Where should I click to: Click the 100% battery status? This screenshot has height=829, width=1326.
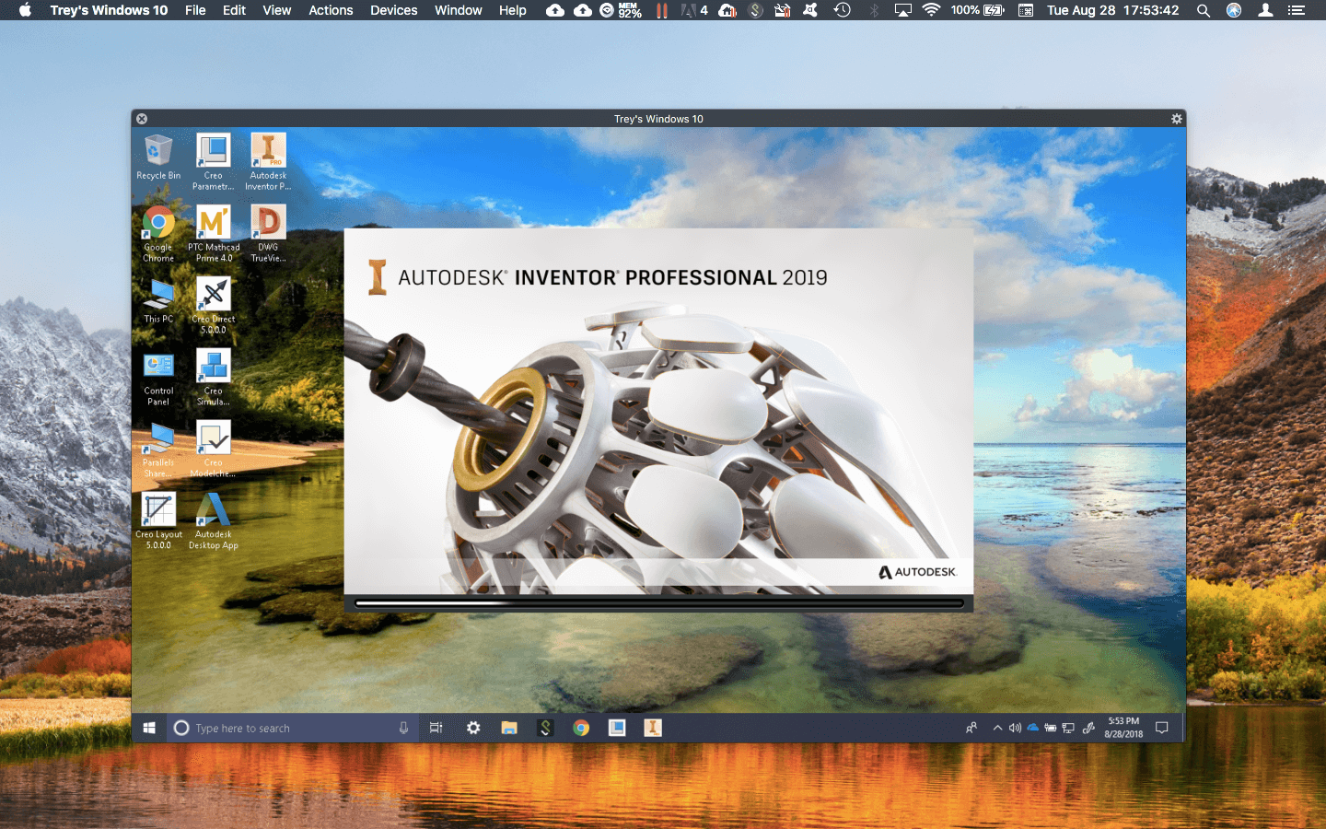click(978, 10)
